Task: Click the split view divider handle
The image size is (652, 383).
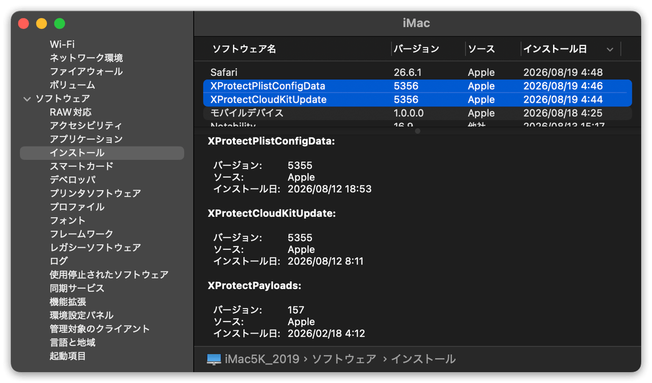Action: tap(417, 131)
